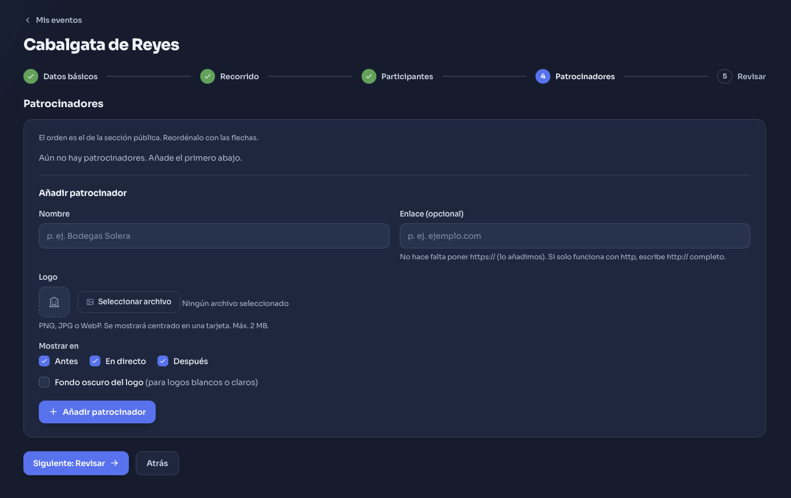Viewport: 791px width, 498px height.
Task: Focus the Enlace (opcional) field
Action: tap(575, 236)
